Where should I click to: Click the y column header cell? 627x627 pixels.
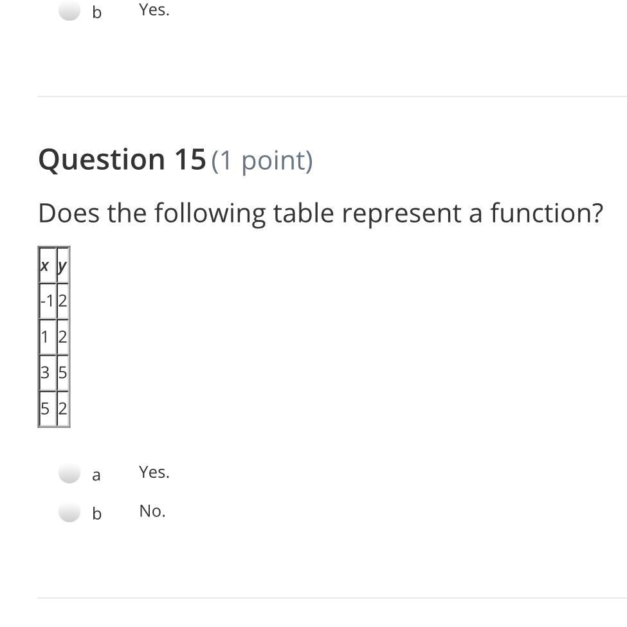[x=63, y=266]
